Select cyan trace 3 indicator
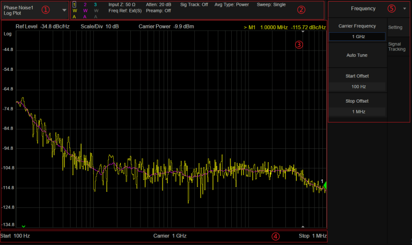 tap(95, 4)
